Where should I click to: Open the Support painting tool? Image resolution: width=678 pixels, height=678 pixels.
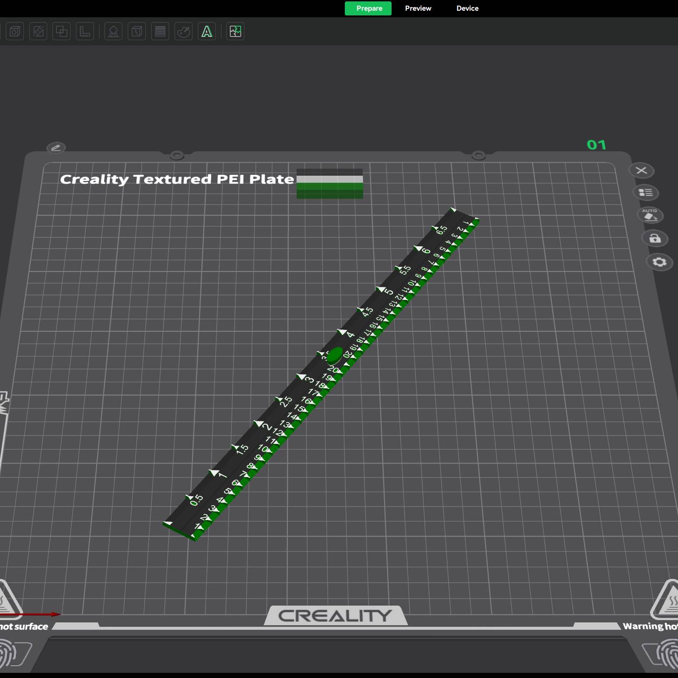(x=113, y=31)
